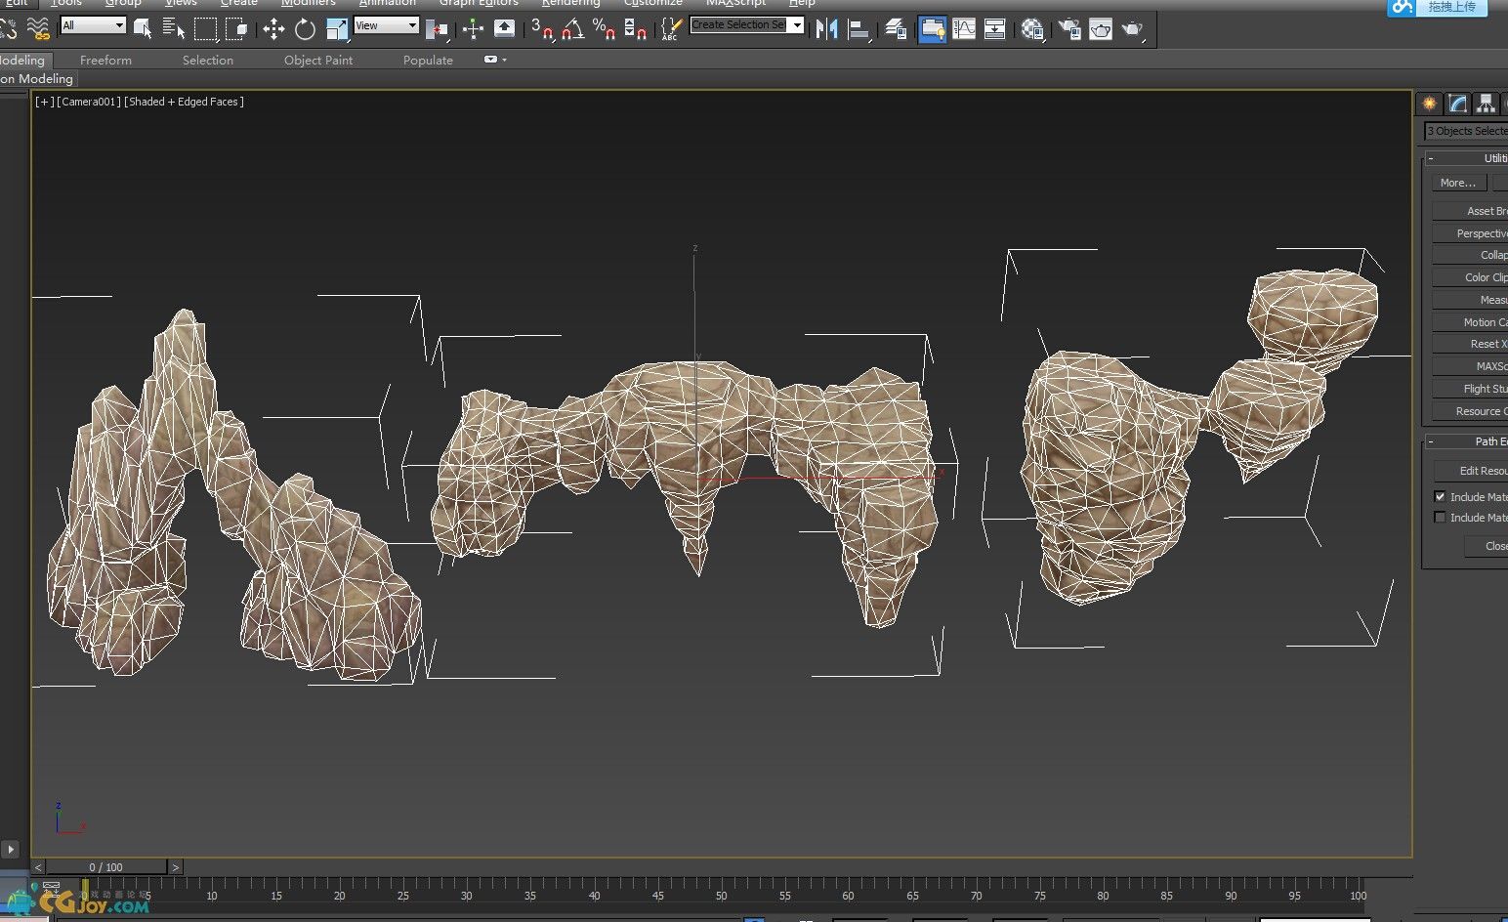Switch to the Populate ribbon tab
1508x922 pixels.
pos(428,60)
